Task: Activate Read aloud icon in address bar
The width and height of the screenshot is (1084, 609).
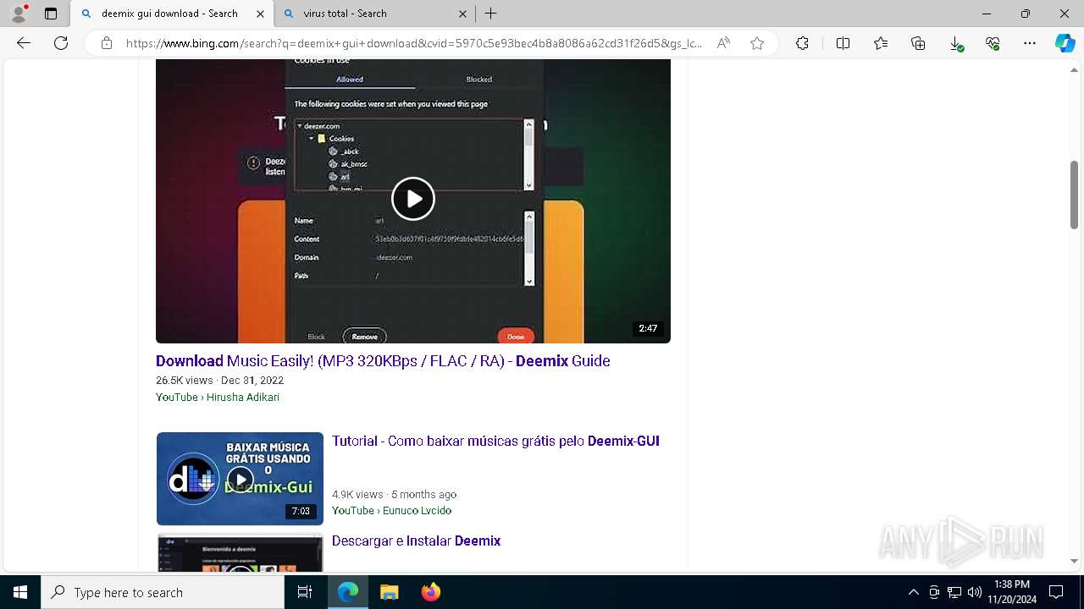Action: point(723,43)
